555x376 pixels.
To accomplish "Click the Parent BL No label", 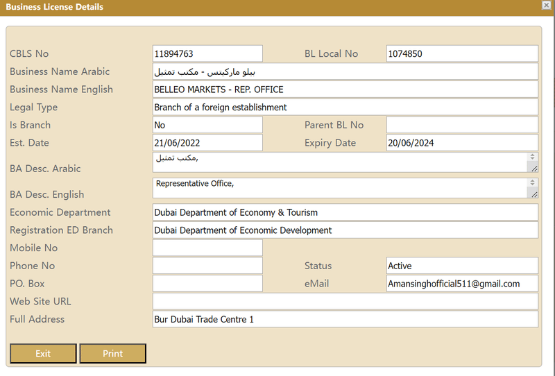I will point(334,125).
